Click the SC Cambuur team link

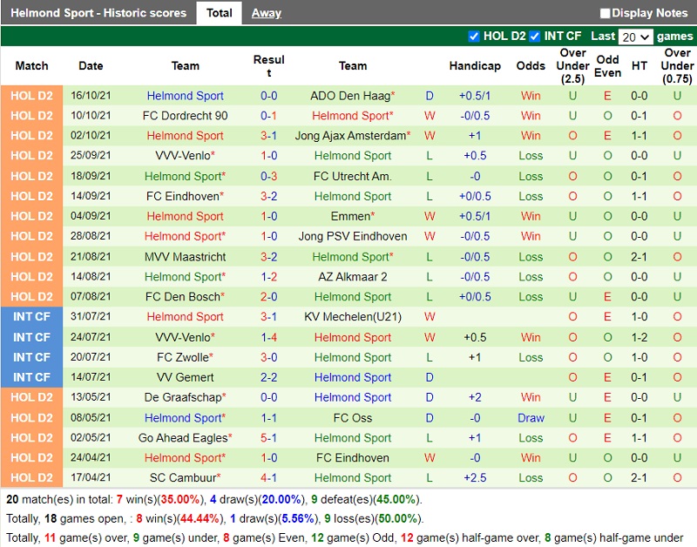pos(186,477)
